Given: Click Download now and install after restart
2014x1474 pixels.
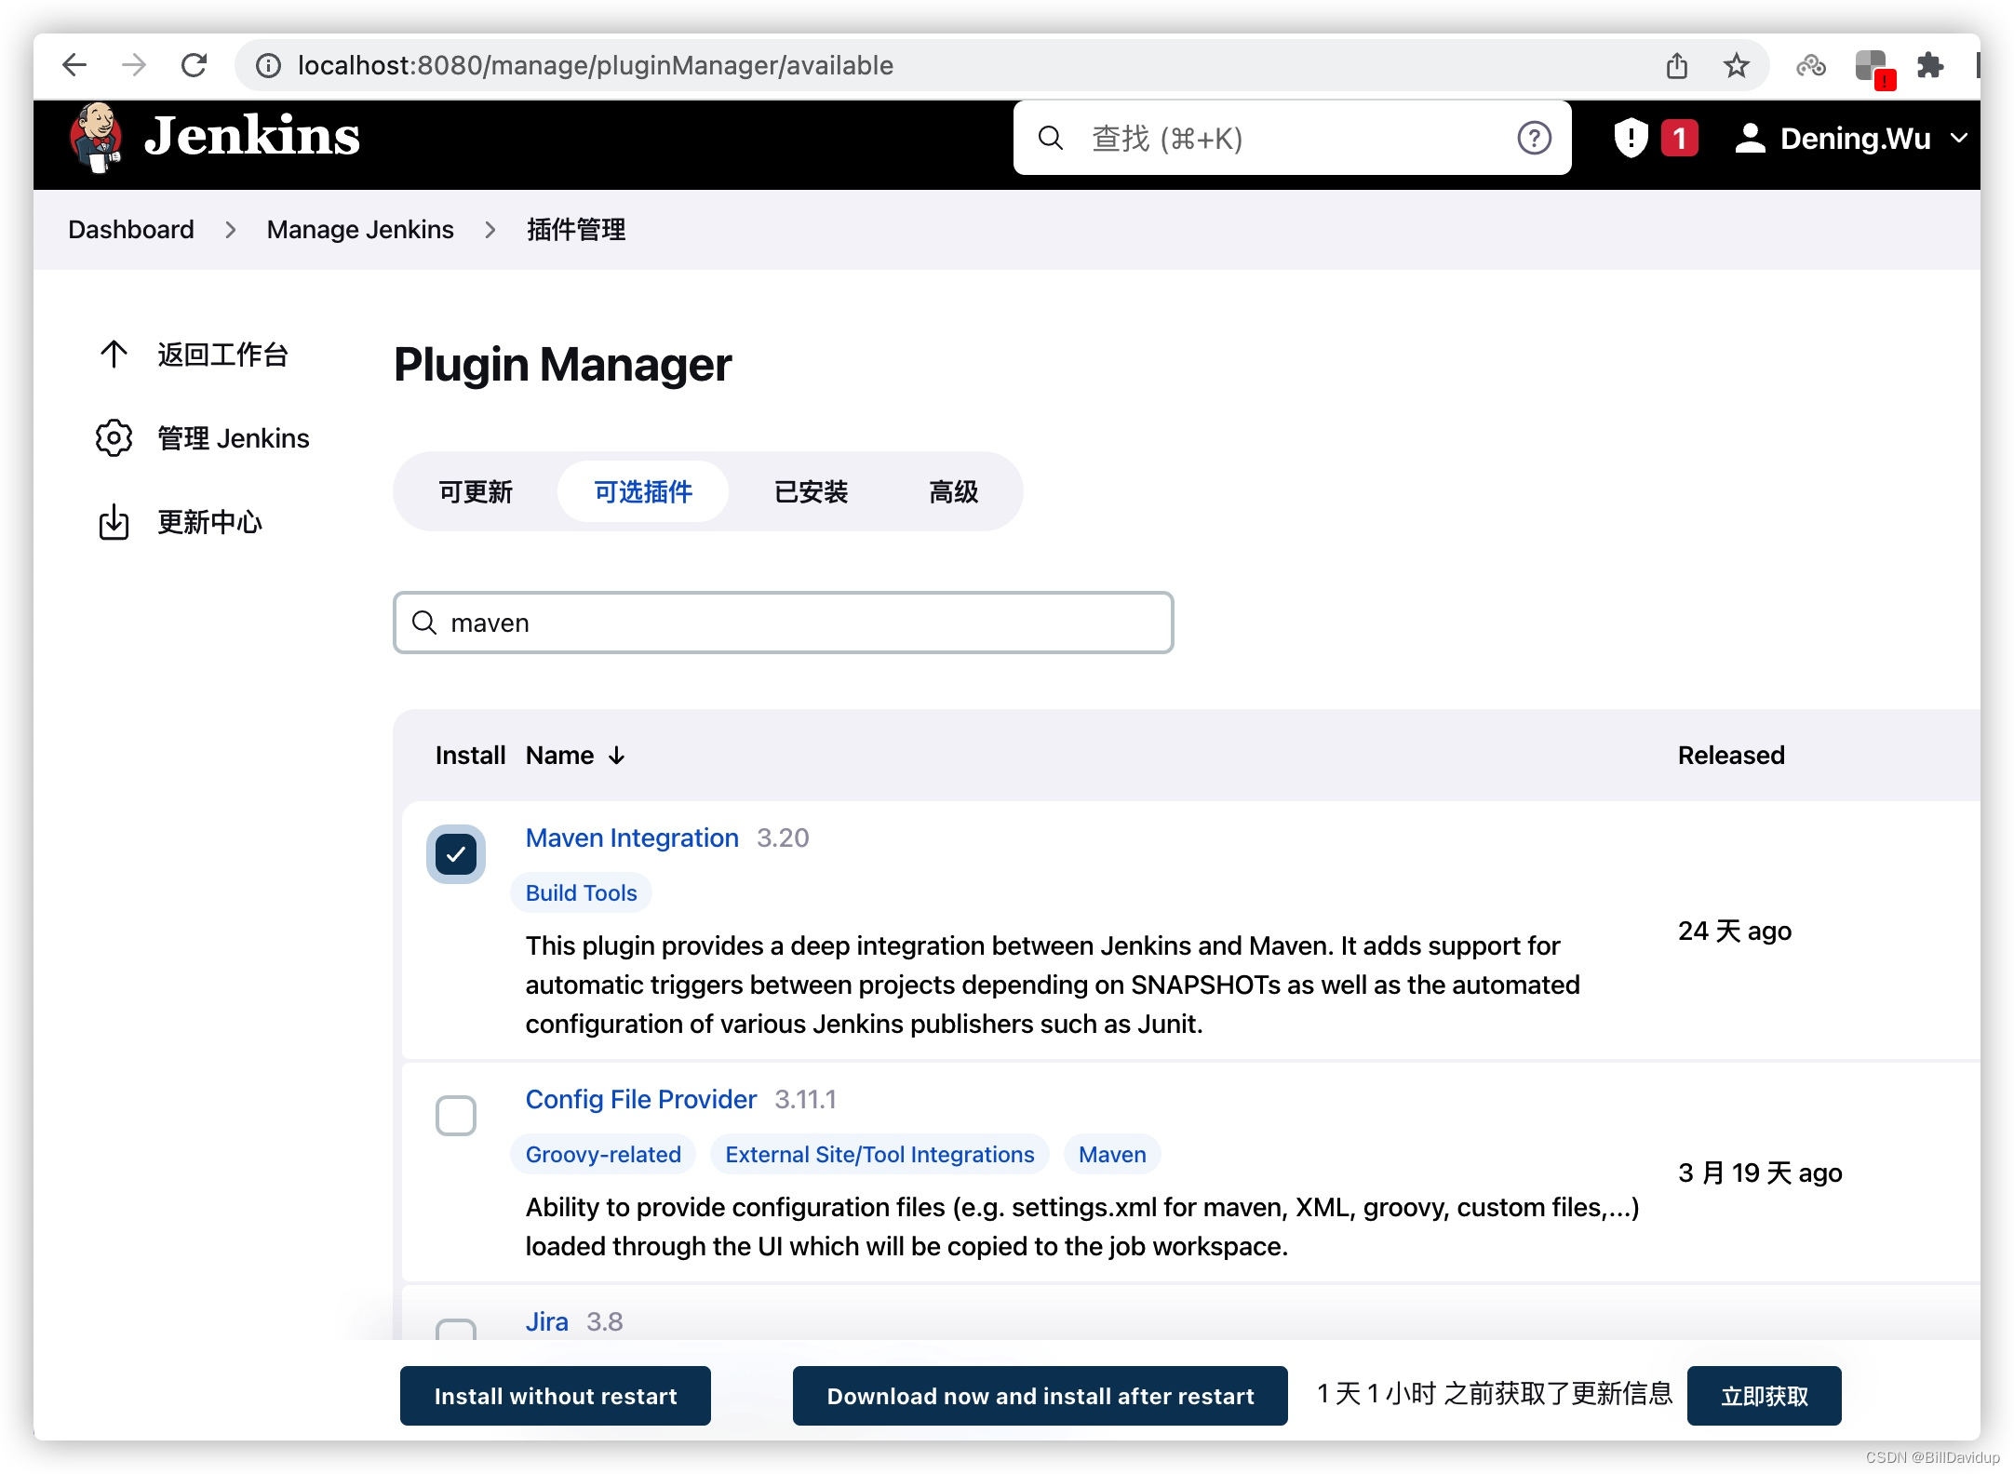Looking at the screenshot, I should [1041, 1396].
